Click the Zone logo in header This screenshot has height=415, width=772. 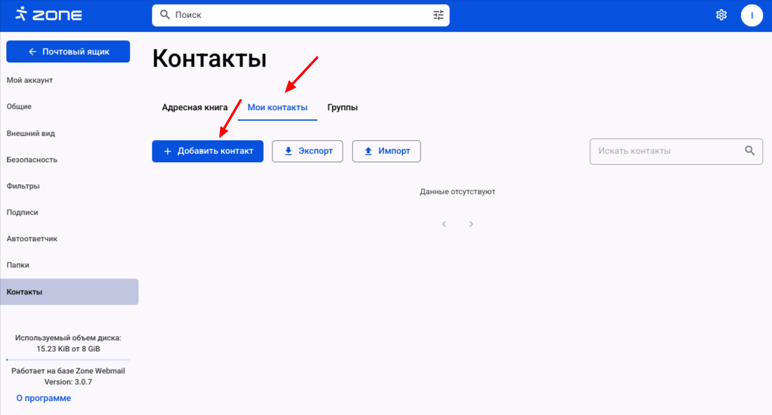click(48, 15)
